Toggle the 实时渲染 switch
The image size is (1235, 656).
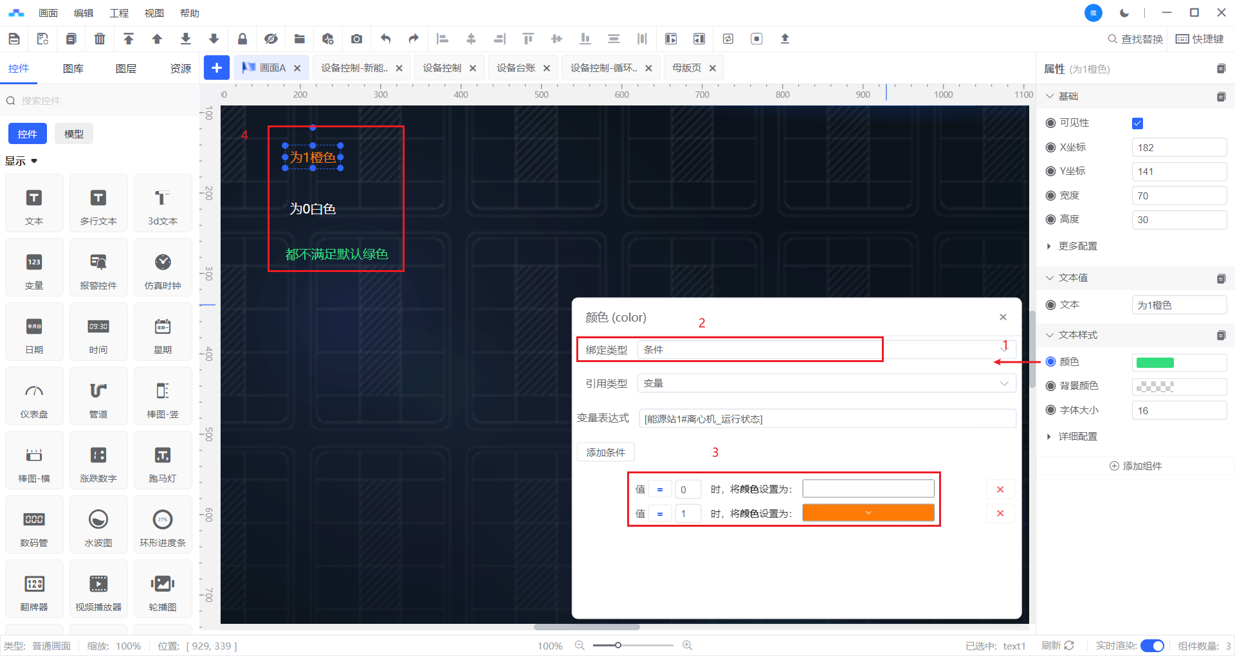pyautogui.click(x=1152, y=646)
